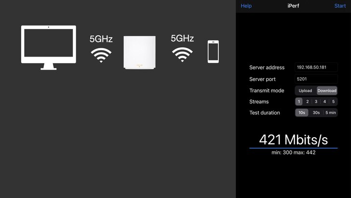Click the smartphone icon

click(213, 52)
